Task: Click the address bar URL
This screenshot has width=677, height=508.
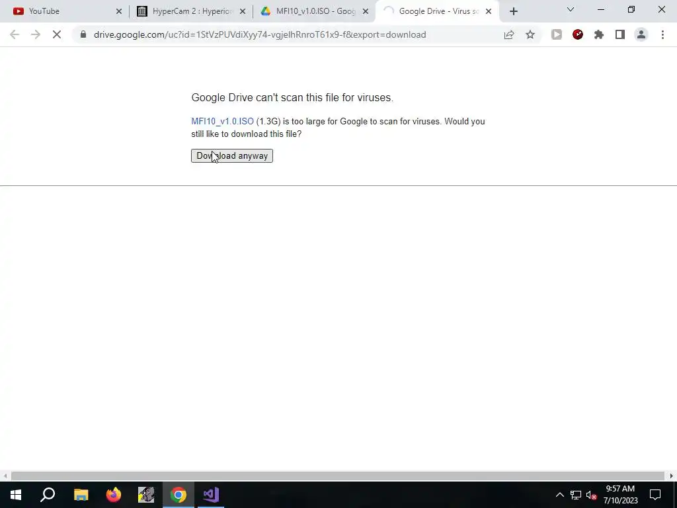Action: pyautogui.click(x=260, y=34)
